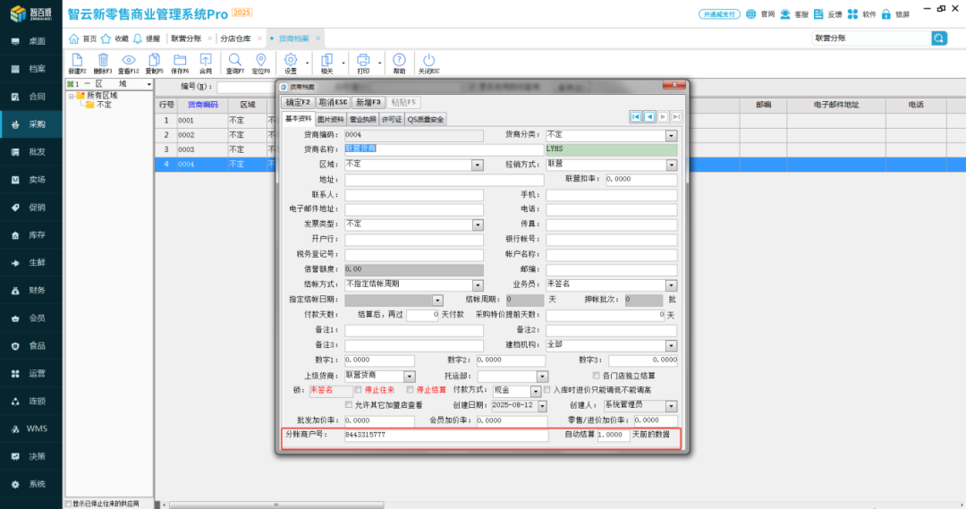Image resolution: width=966 pixels, height=509 pixels.
Task: Switch to the 分店仓库 document tab
Action: 235,38
